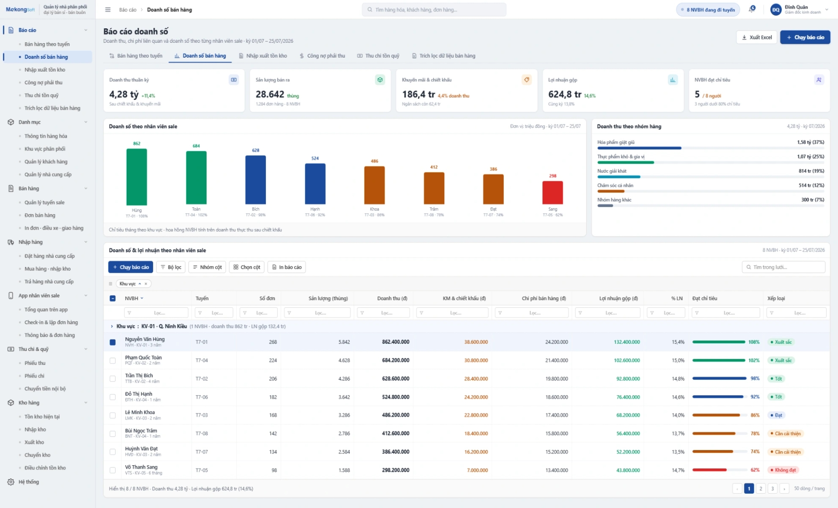
Task: Check the Huỳnh Văn Đạt row checkbox
Action: coord(113,452)
